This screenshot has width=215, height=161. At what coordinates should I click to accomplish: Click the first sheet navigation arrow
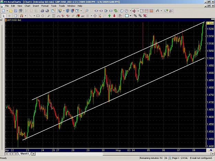pyautogui.click(x=7, y=154)
